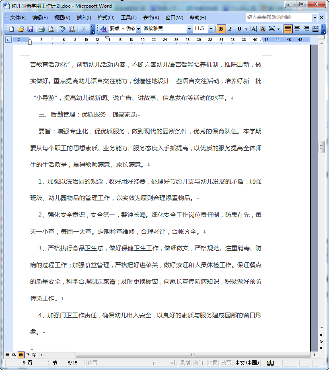Click vertical scrollbar up arrow
The height and width of the screenshot is (370, 329).
pos(321,43)
